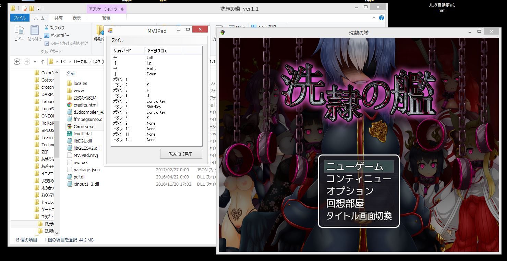Click the Explorer forward arrow
Image resolution: width=507 pixels, height=261 pixels.
27,62
